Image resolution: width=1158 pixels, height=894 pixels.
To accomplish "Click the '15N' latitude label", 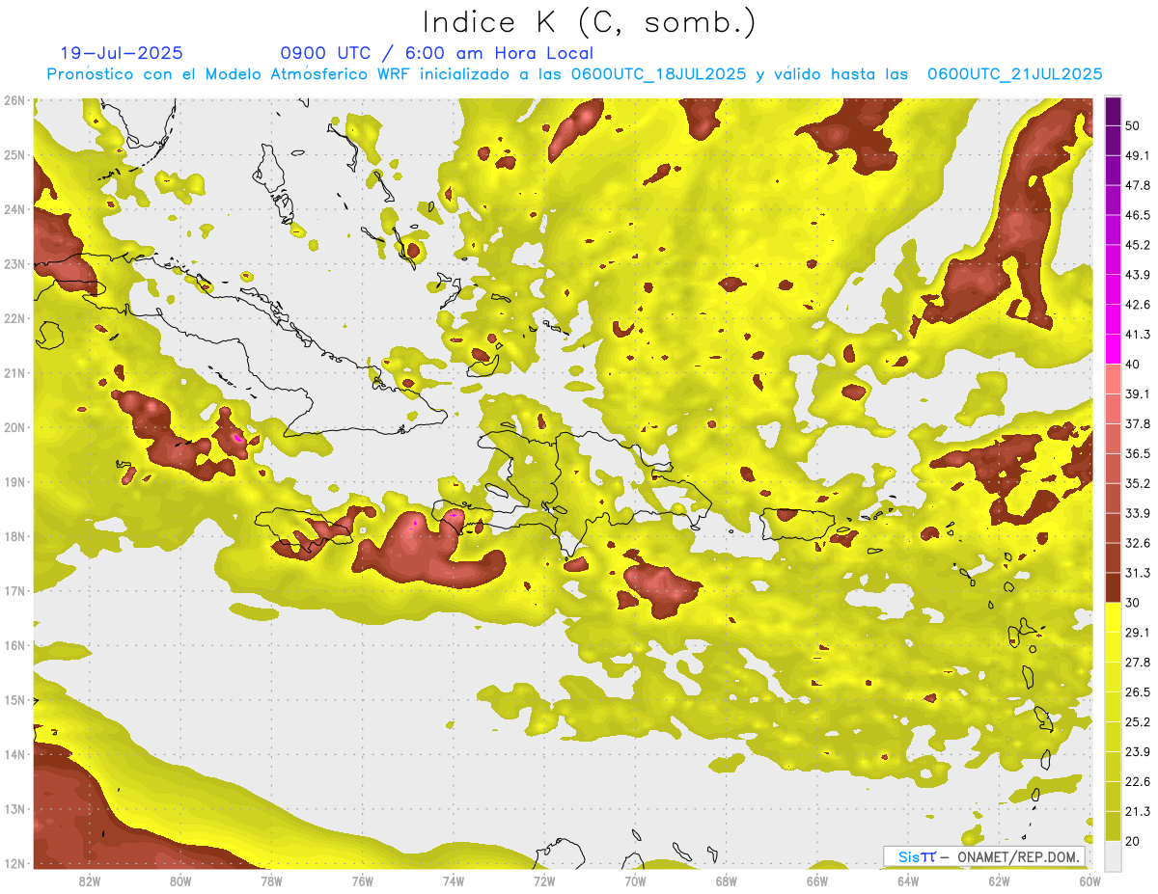I will coord(14,699).
